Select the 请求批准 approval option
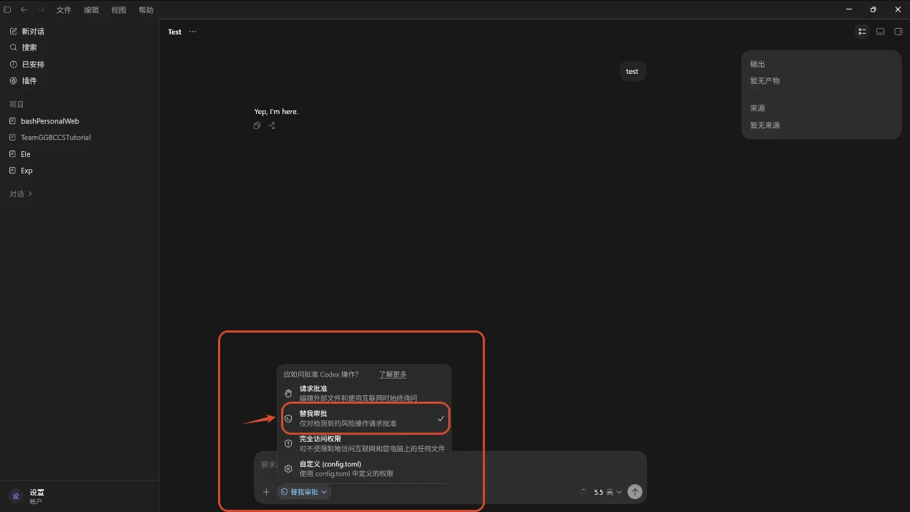Image resolution: width=910 pixels, height=512 pixels. [x=364, y=393]
